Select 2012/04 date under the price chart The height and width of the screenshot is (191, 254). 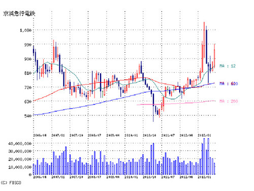click(x=186, y=135)
